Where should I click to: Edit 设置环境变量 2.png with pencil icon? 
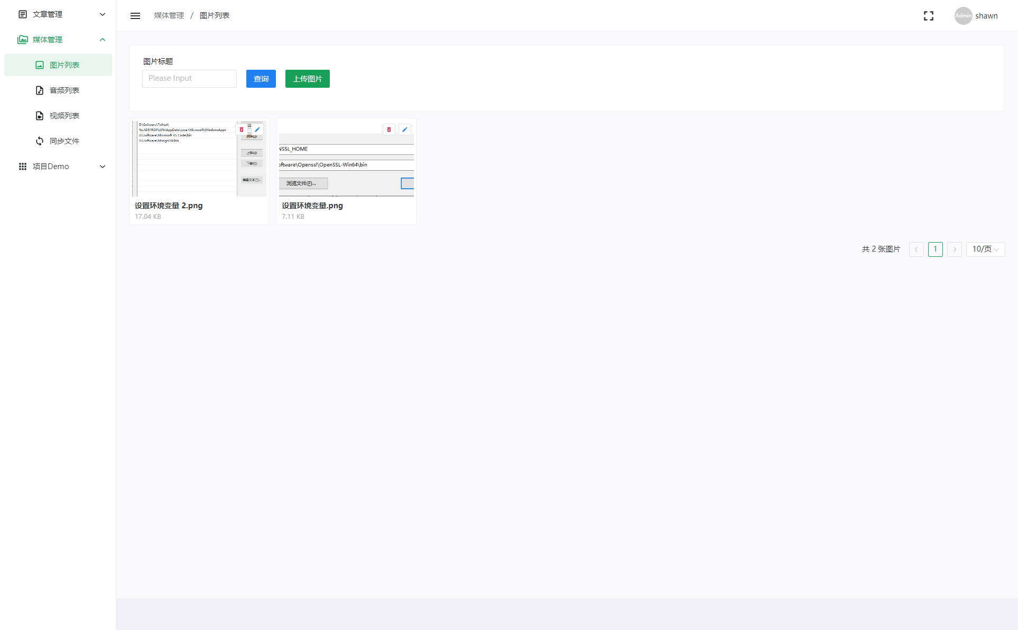(257, 129)
